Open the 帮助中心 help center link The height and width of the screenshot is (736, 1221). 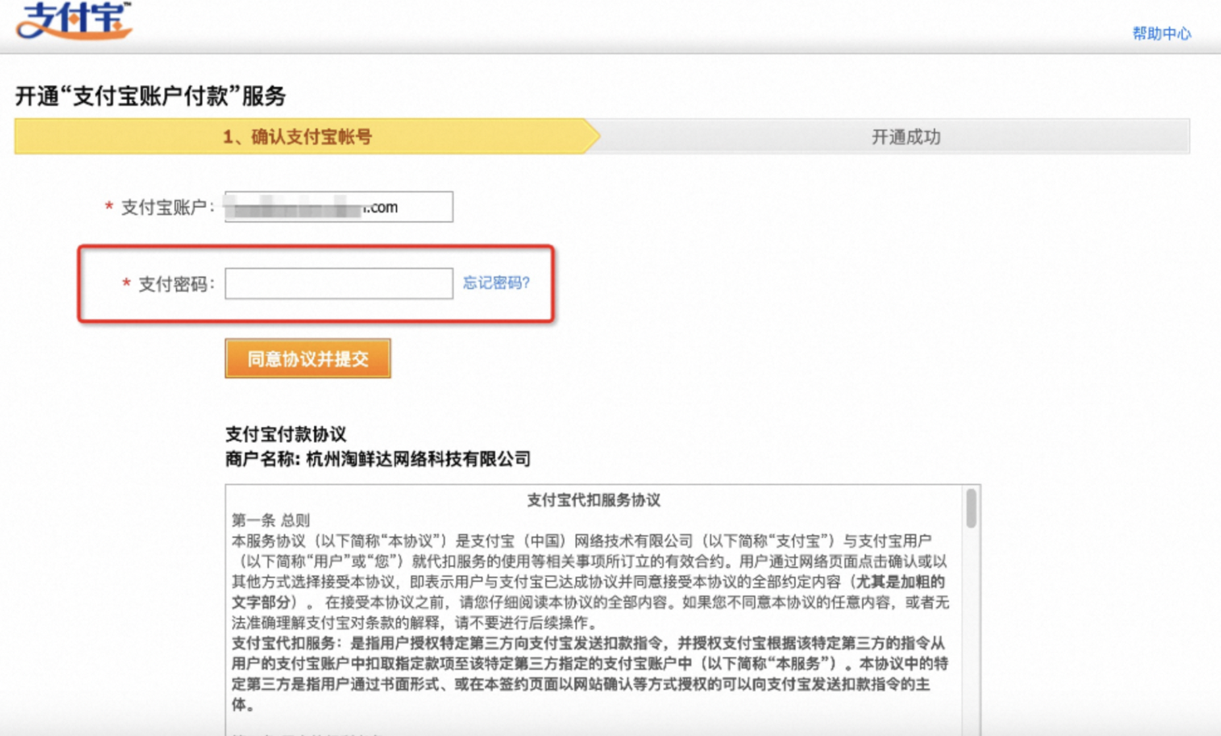[x=1162, y=34]
